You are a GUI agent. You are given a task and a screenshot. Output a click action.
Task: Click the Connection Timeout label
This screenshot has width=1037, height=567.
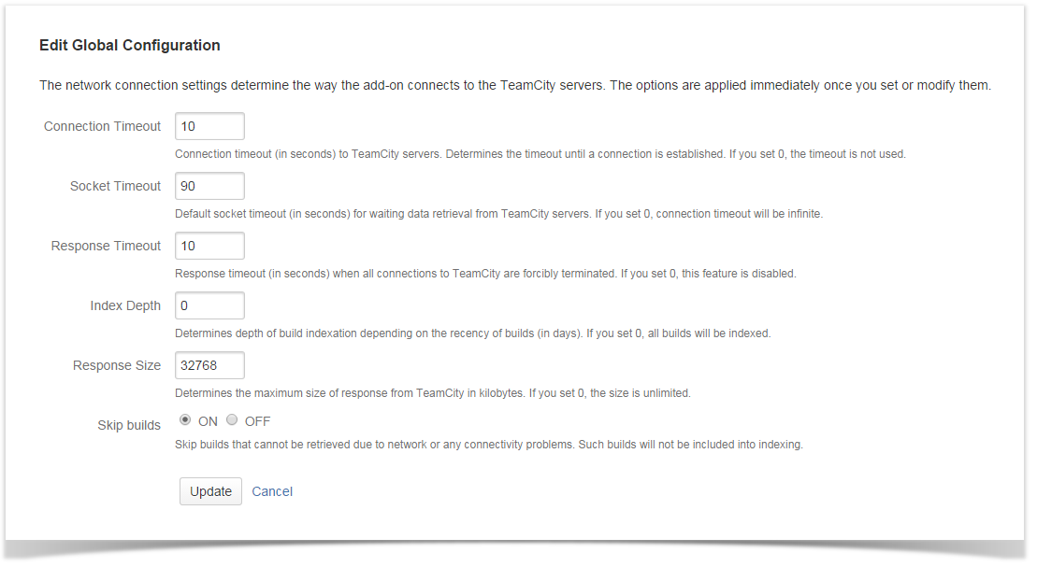point(103,126)
